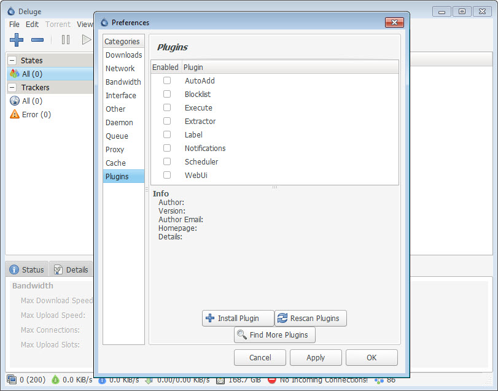498x391 pixels.
Task: Select the Cache category
Action: click(x=123, y=163)
